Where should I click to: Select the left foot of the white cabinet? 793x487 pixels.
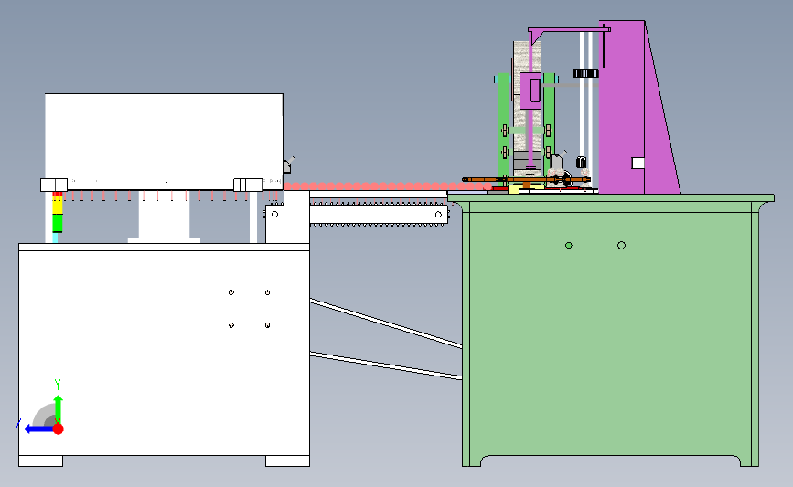point(41,461)
